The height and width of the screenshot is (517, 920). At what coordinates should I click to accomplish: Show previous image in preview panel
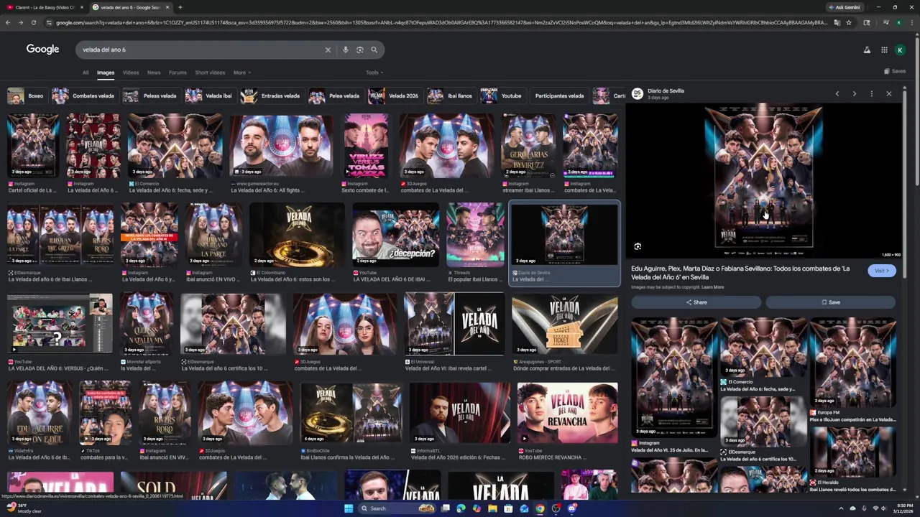pyautogui.click(x=837, y=94)
